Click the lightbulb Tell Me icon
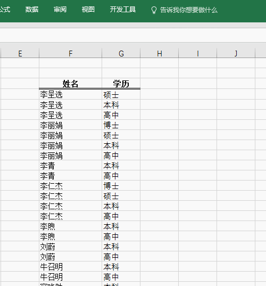 (154, 10)
